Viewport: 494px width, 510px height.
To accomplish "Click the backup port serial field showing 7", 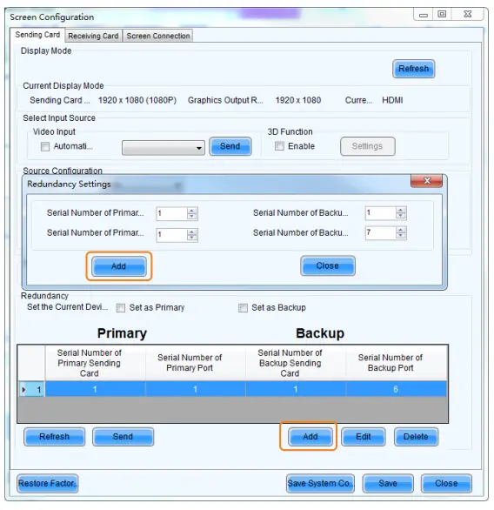I will point(381,233).
